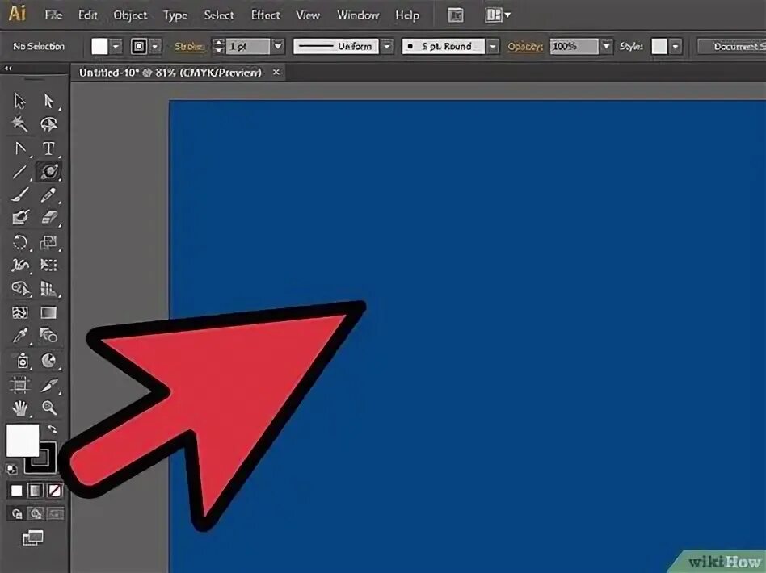This screenshot has width=766, height=573.
Task: Pick the Width tool
Action: point(20,265)
